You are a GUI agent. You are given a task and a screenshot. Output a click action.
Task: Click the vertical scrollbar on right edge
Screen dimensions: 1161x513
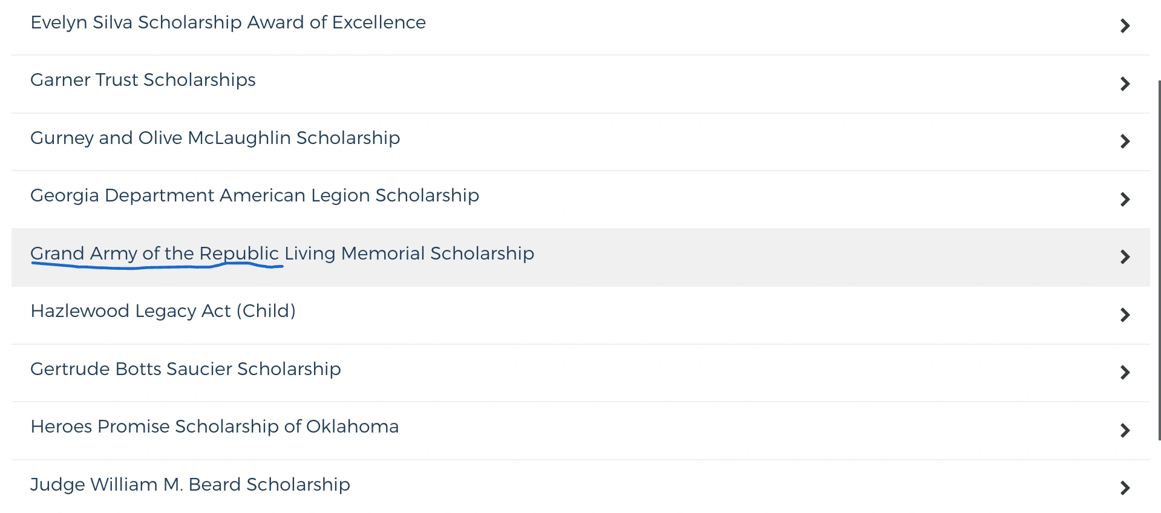(1159, 260)
